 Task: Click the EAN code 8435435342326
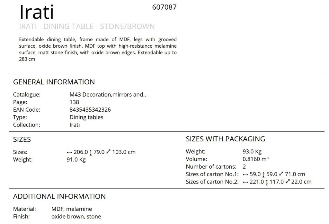coord(90,110)
